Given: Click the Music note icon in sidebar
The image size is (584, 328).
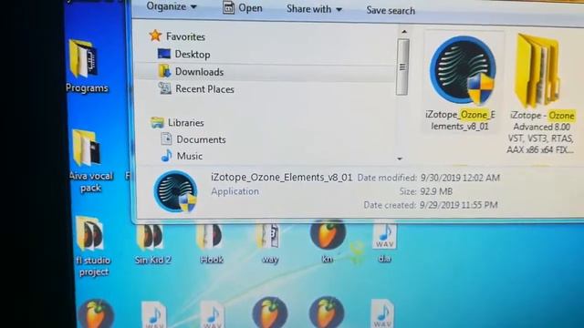Looking at the screenshot, I should point(166,156).
